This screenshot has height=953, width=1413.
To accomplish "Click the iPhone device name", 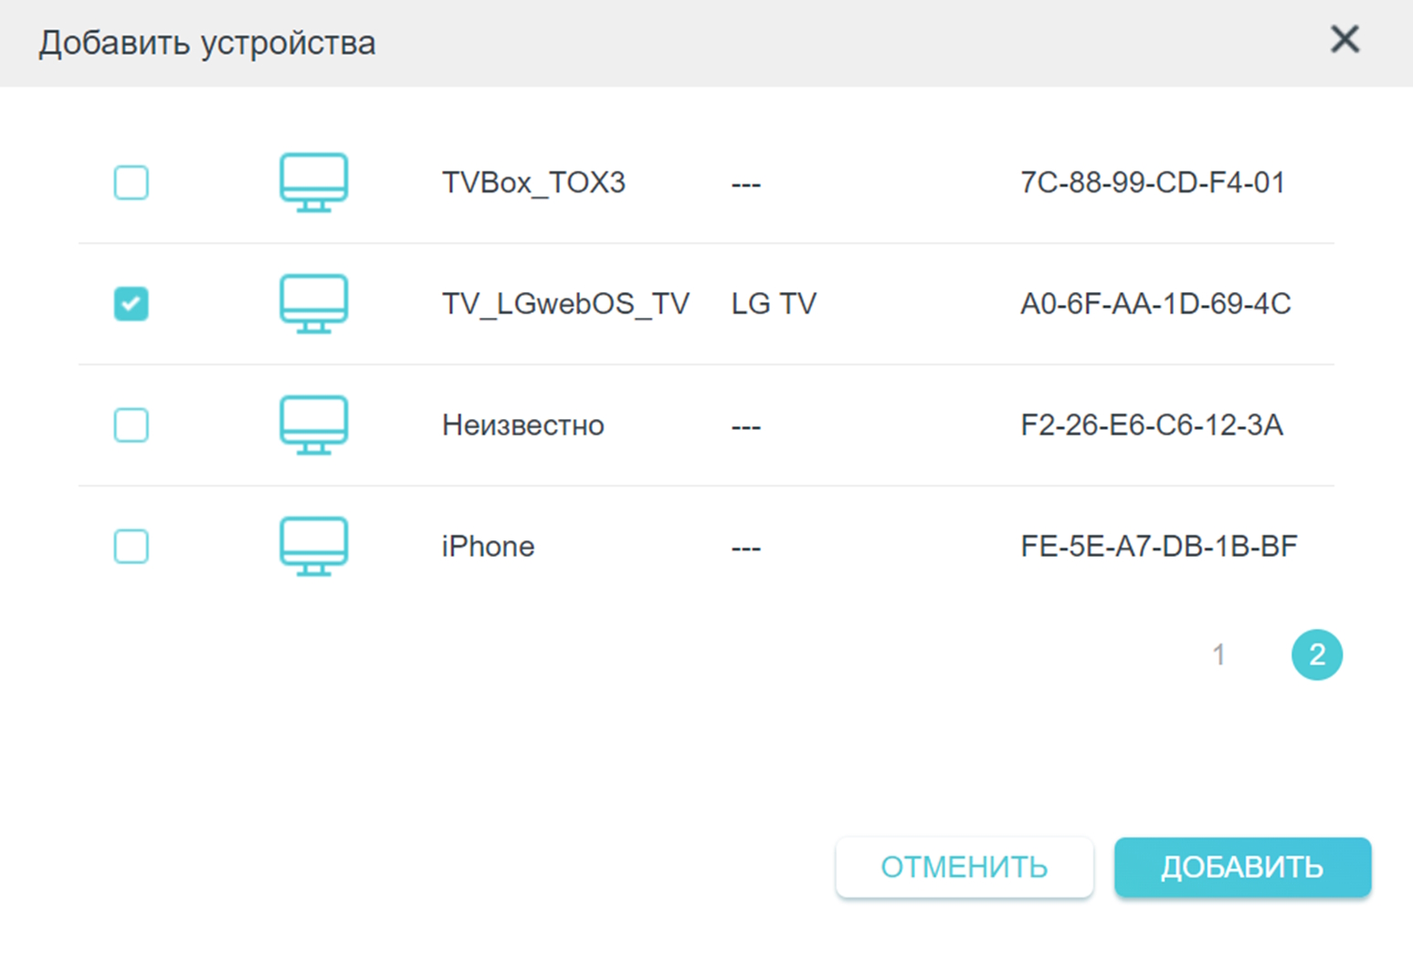I will point(488,547).
